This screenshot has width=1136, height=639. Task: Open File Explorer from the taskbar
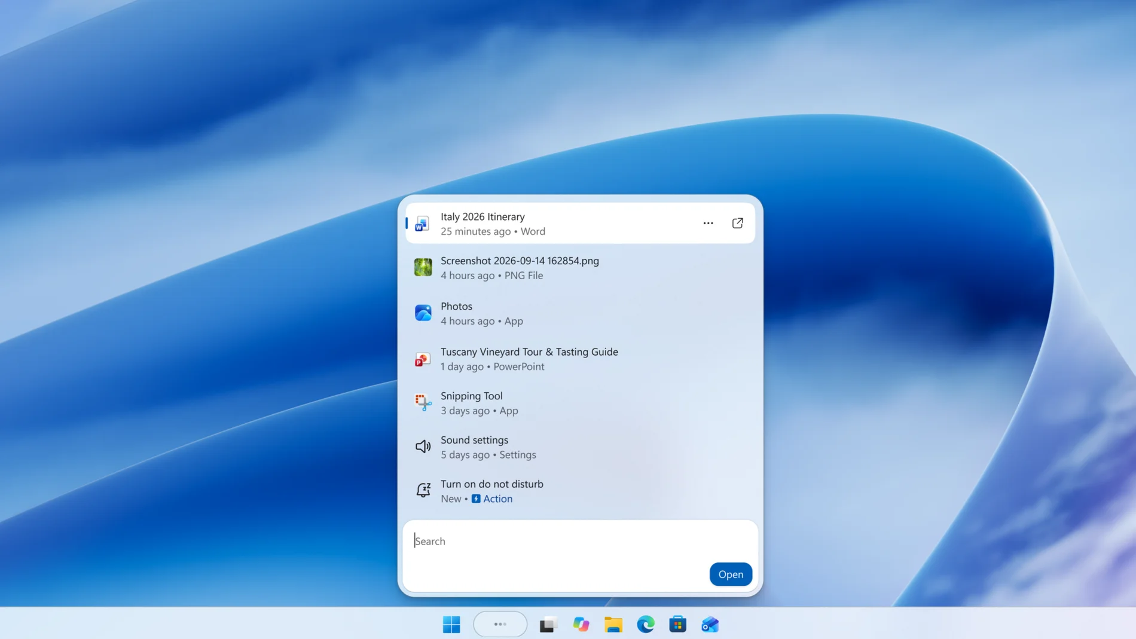613,624
